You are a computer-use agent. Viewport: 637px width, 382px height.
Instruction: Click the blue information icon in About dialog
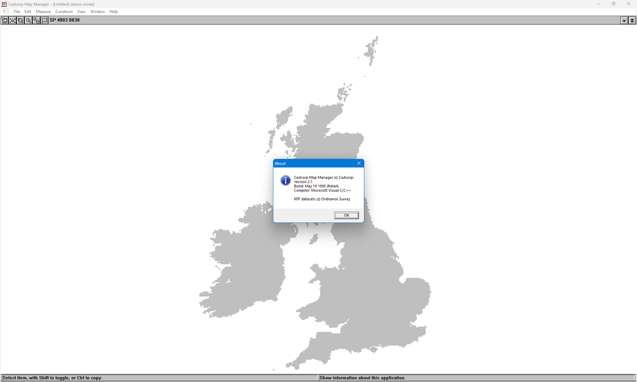pos(286,180)
